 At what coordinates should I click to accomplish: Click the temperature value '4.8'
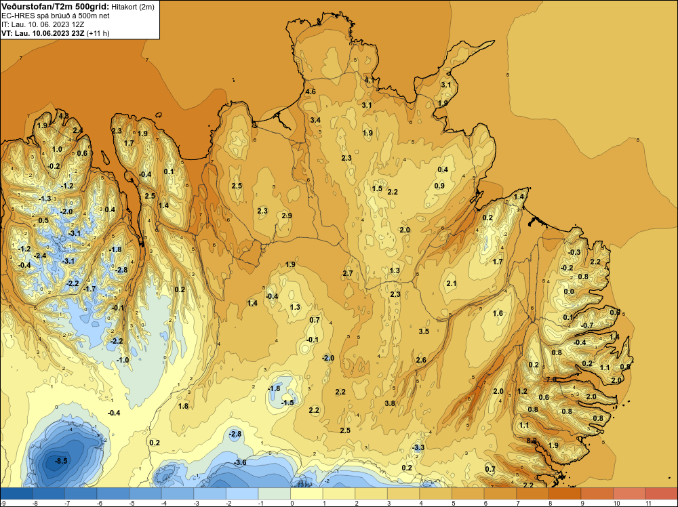(x=64, y=116)
